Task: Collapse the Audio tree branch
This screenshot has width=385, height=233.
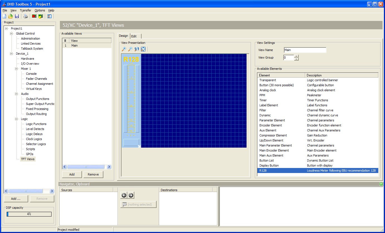Action: click(16, 93)
